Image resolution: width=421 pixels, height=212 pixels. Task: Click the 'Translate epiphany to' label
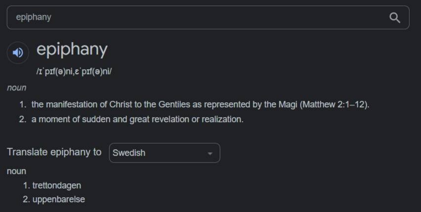click(x=54, y=152)
